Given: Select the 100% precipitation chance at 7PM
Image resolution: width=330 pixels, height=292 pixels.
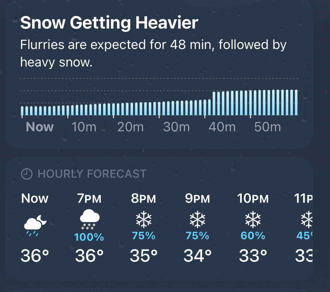Looking at the screenshot, I should [x=89, y=237].
